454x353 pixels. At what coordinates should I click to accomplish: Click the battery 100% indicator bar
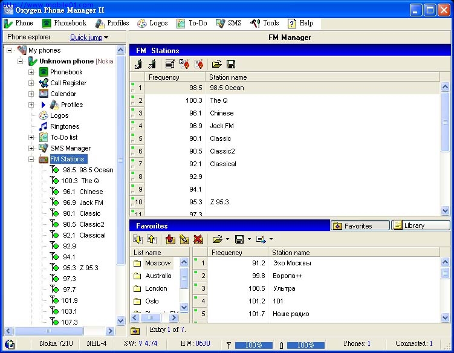(x=306, y=345)
